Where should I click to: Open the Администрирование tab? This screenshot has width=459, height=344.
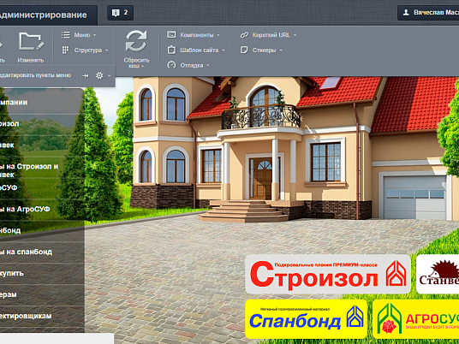pyautogui.click(x=47, y=15)
